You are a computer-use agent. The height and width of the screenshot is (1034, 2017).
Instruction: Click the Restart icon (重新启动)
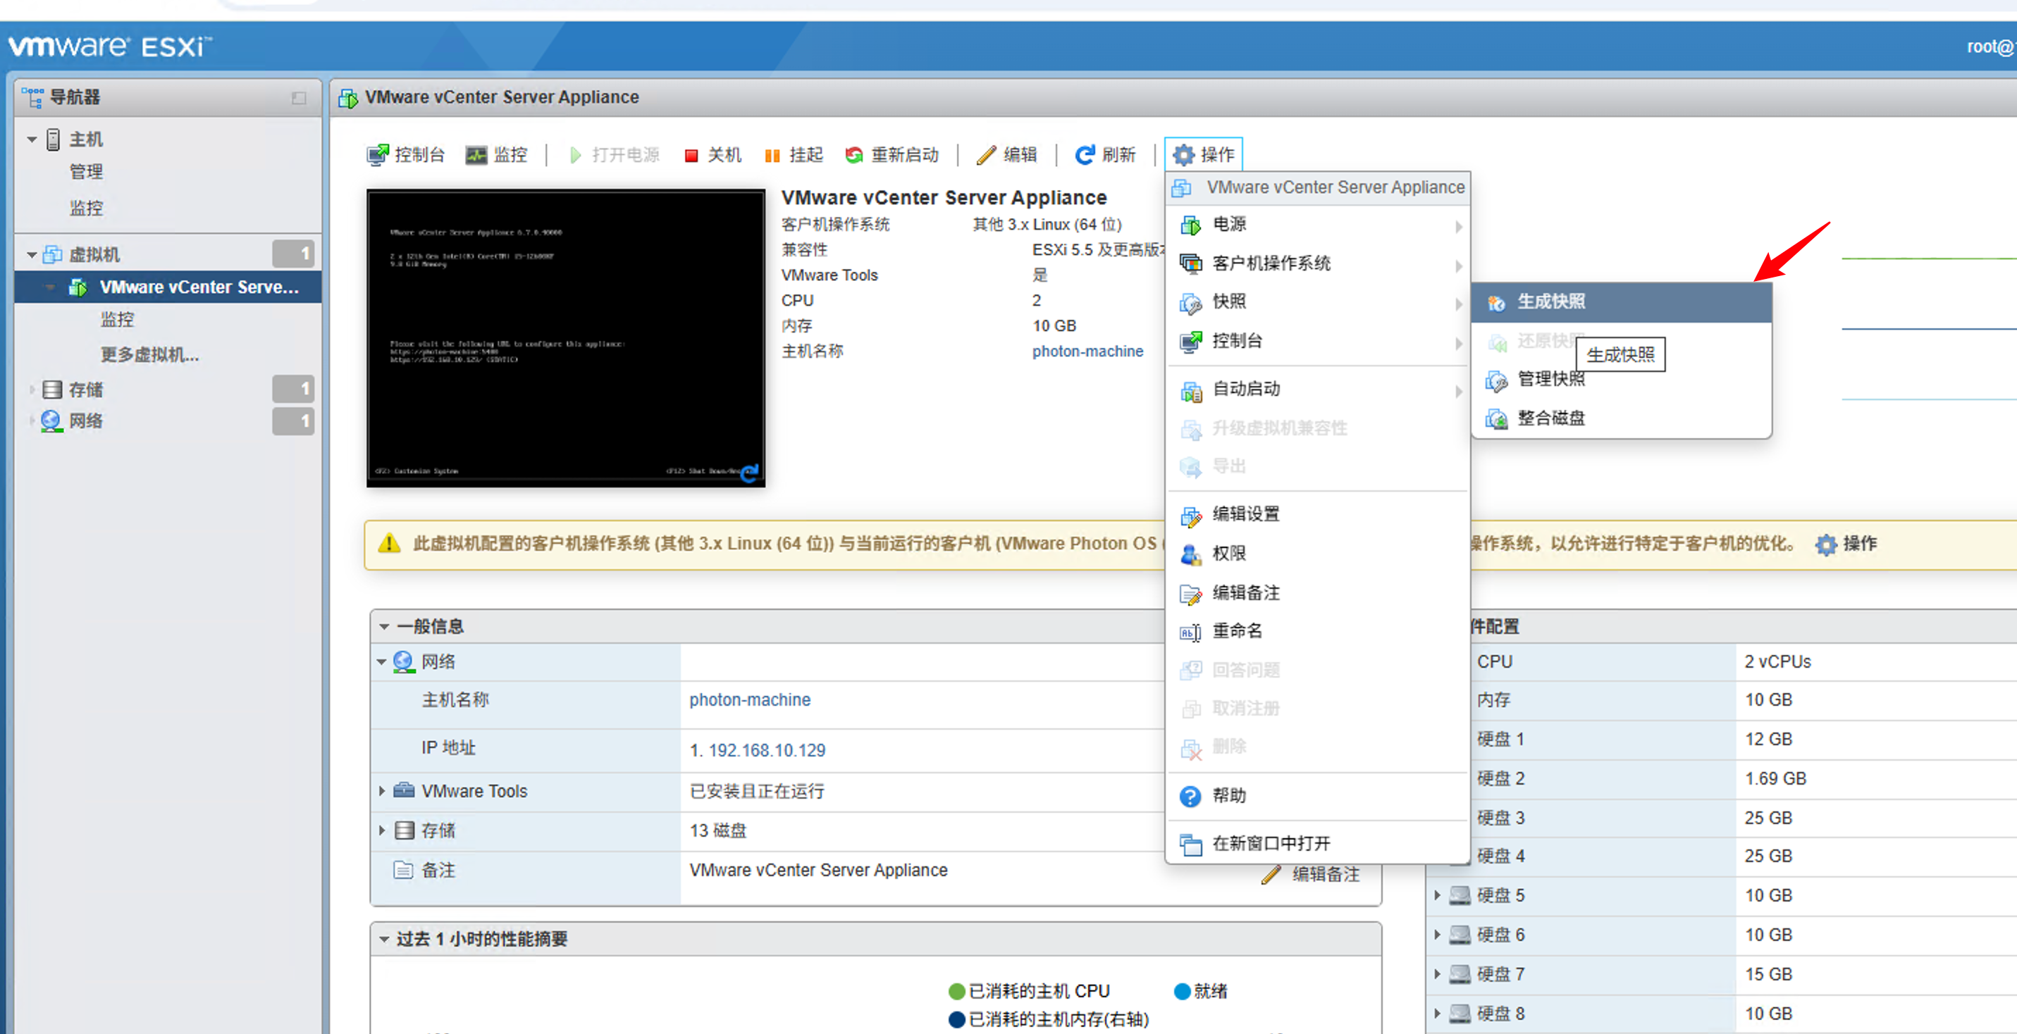pyautogui.click(x=853, y=155)
